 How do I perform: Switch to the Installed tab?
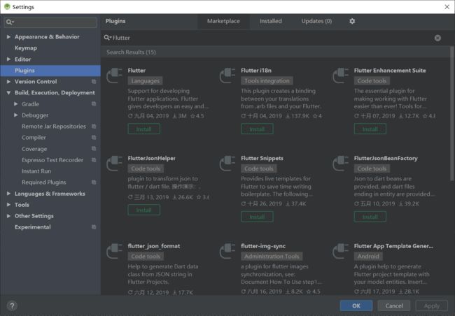[x=271, y=21]
